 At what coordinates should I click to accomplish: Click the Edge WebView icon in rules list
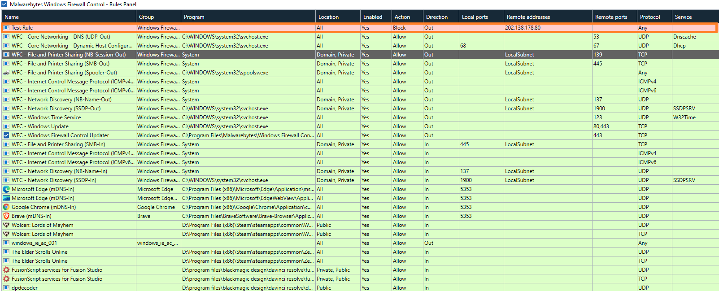point(6,198)
